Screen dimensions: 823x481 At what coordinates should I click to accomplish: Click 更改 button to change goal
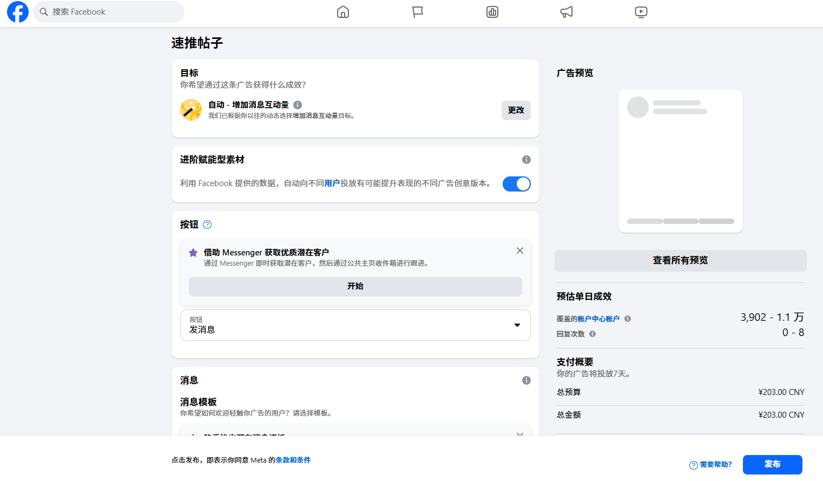click(x=516, y=110)
